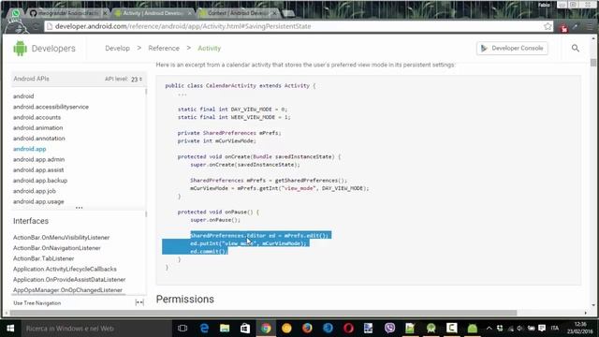Open Firefox from the taskbar
Viewport: 599px width, 337px height.
[x=307, y=329]
